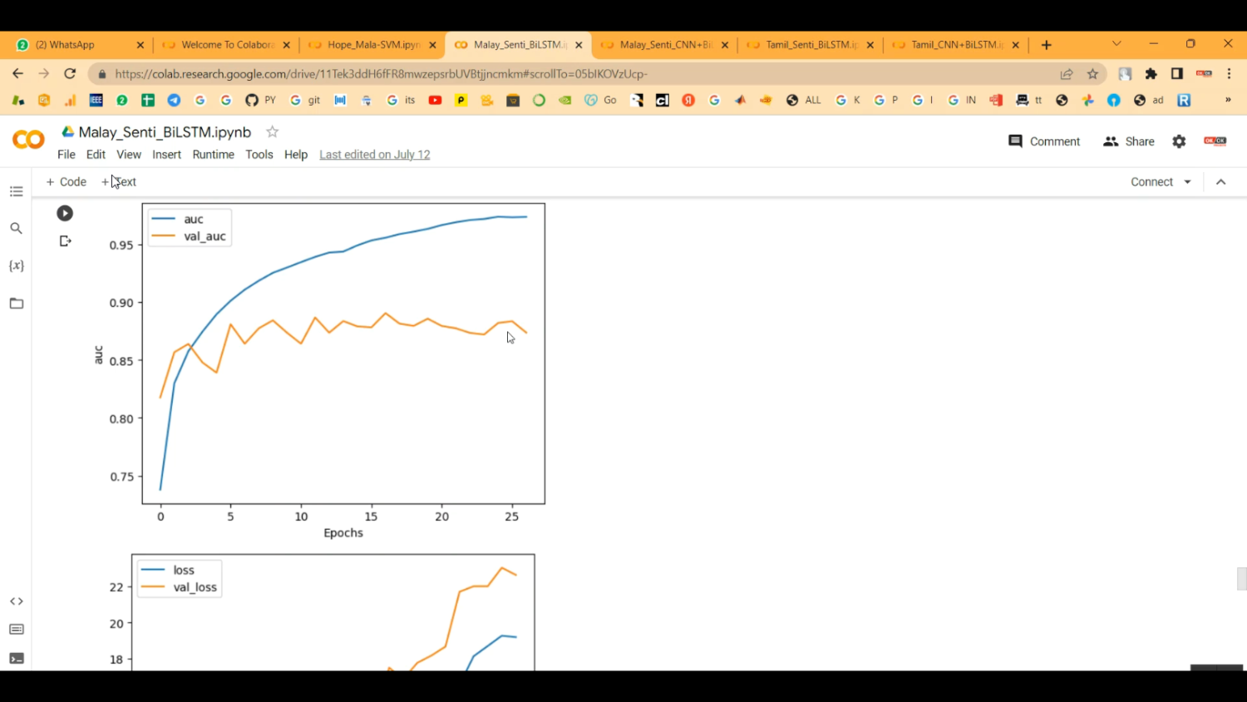Open the find and replace search icon
Screen dimensions: 1247x702
pyautogui.click(x=17, y=228)
